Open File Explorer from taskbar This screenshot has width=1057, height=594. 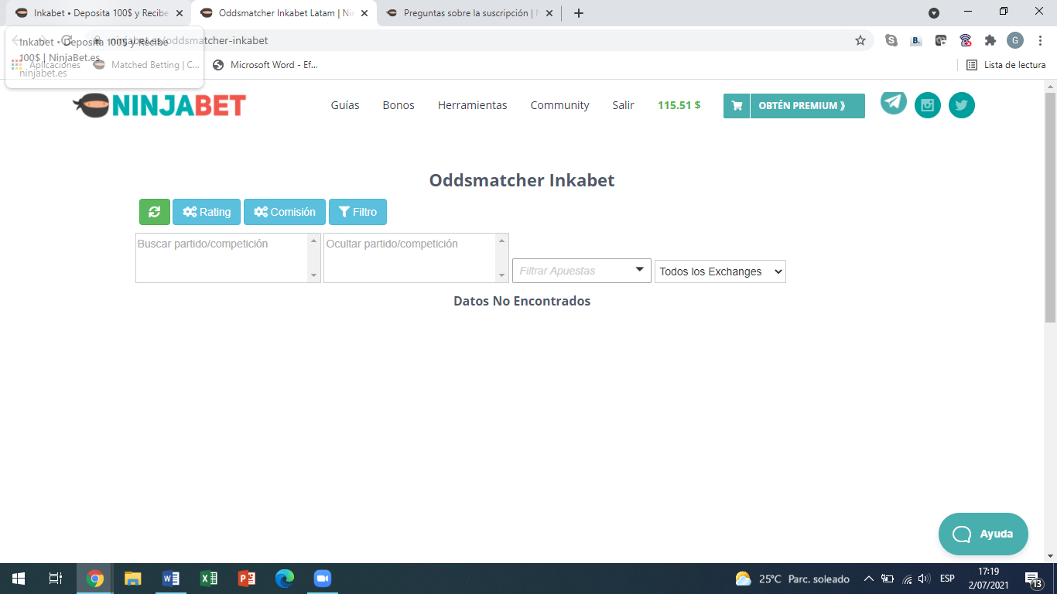pos(133,579)
